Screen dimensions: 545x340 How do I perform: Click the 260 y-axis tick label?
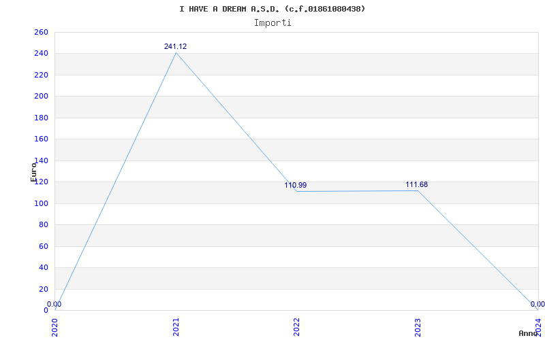(41, 32)
